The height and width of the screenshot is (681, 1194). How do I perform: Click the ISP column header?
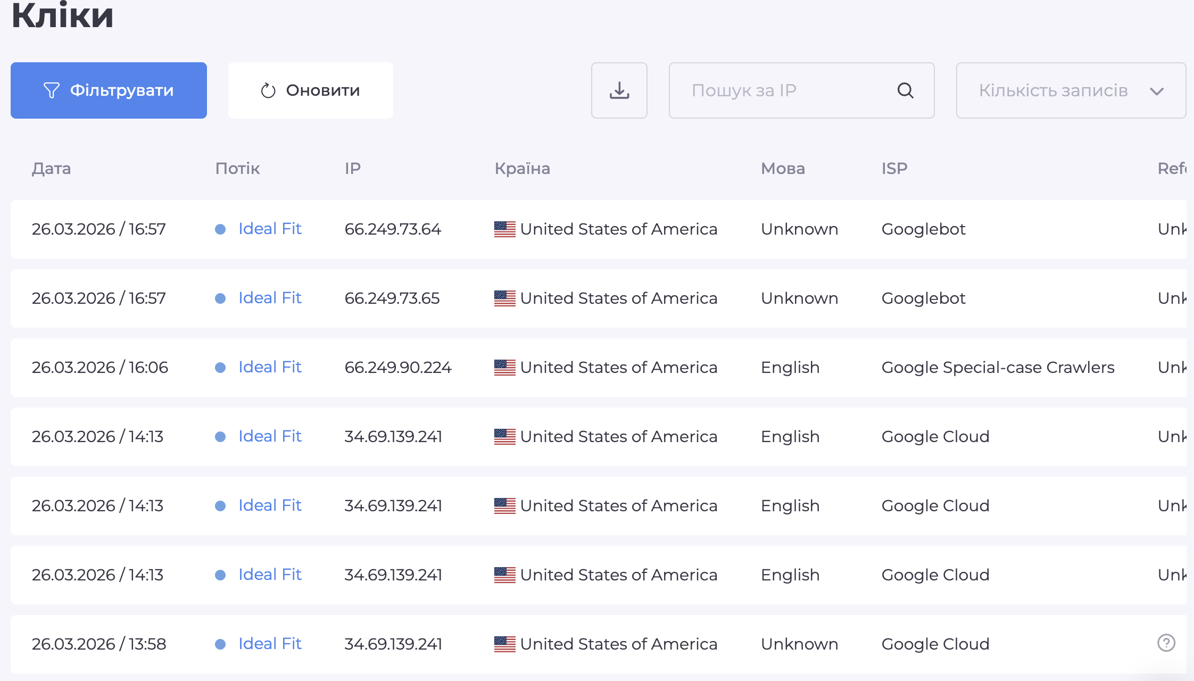[894, 169]
